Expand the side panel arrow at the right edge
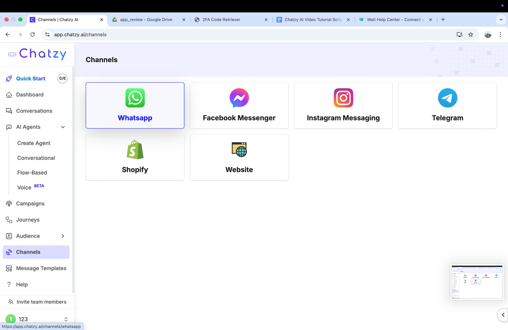 pos(503,315)
